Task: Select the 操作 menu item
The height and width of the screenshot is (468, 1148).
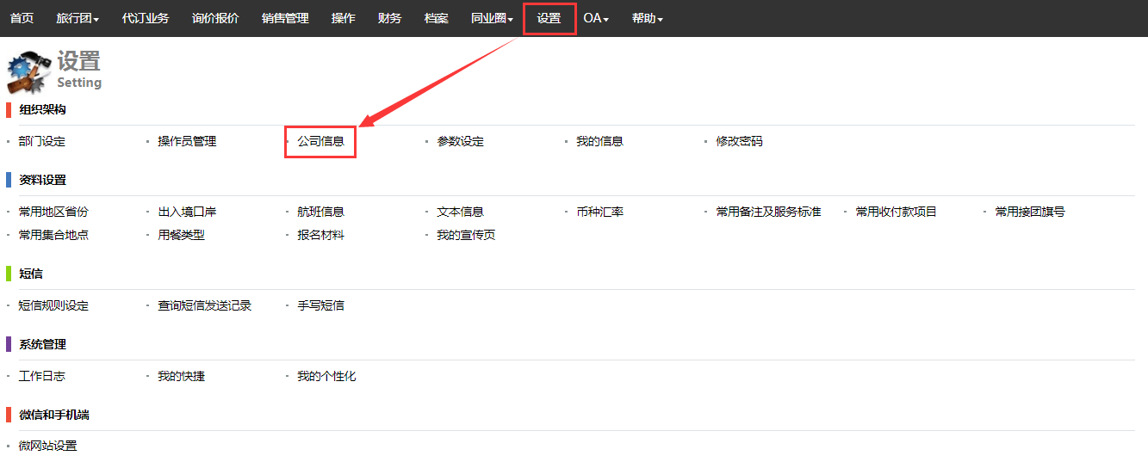Action: pyautogui.click(x=343, y=18)
